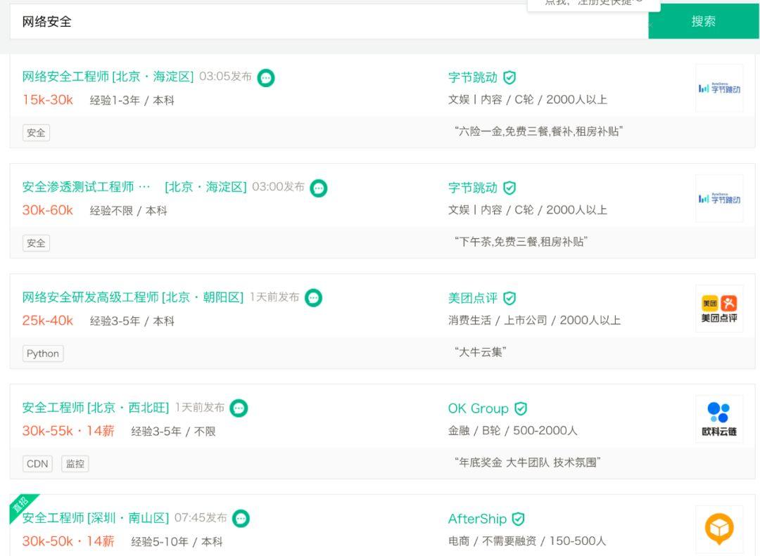Open 字节跳动 logo on 安全渗透测试工程师 card

(x=719, y=199)
